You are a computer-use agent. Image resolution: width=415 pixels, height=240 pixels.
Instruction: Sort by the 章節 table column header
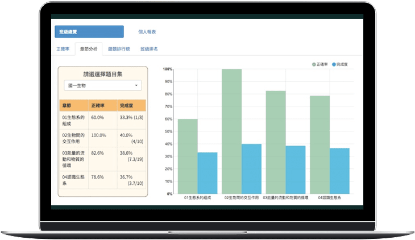73,105
